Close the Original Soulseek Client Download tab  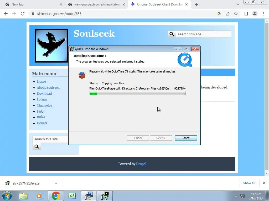[187, 5]
